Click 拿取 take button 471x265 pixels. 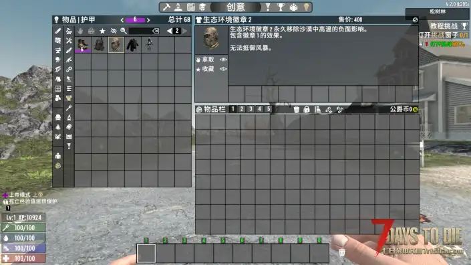click(x=212, y=60)
